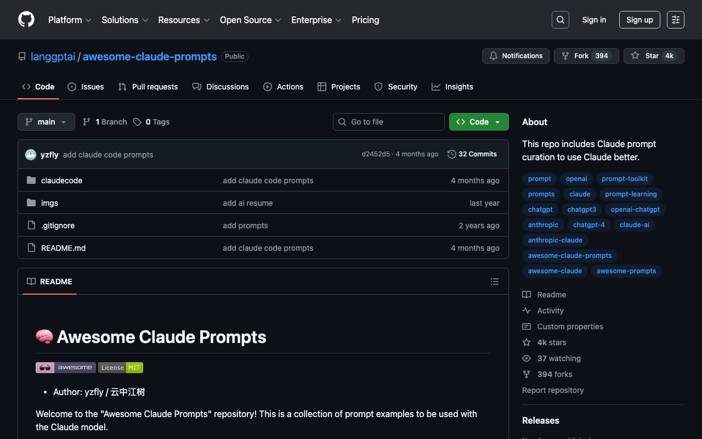This screenshot has height=439, width=702.
Task: Switch to the Issues tab
Action: [86, 87]
